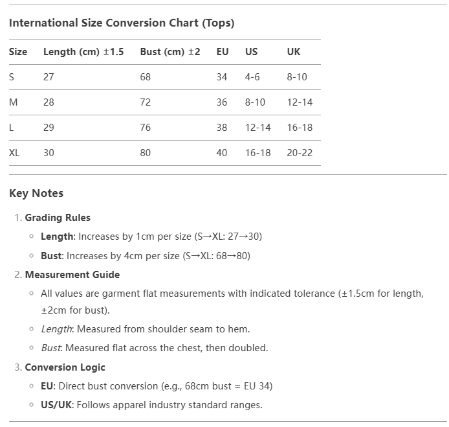The width and height of the screenshot is (449, 427).
Task: Select the bust value 80 in row XL
Action: pyautogui.click(x=146, y=153)
